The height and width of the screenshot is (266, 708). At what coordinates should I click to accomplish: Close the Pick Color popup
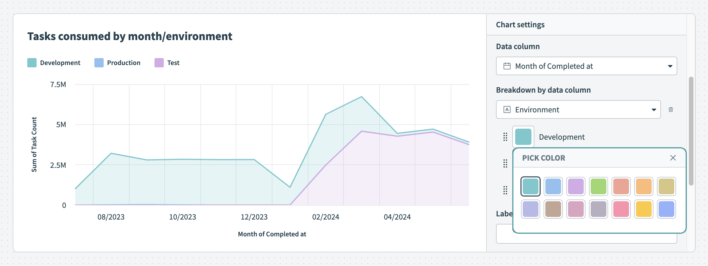tap(673, 158)
